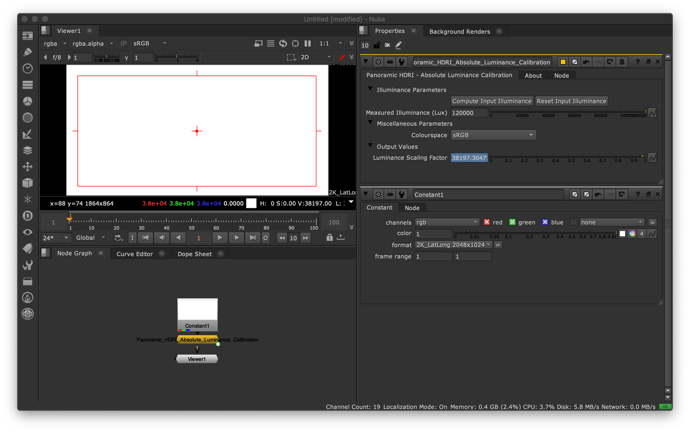The height and width of the screenshot is (432, 690).
Task: Click the edit pencil icon in Properties toolbar
Action: [398, 45]
